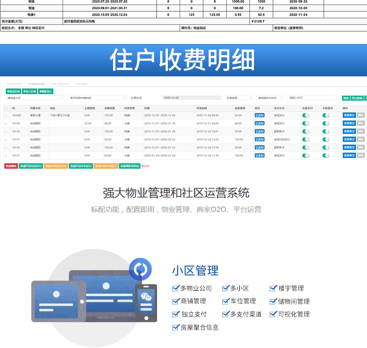Select the checkbox for row ID 16136
The height and width of the screenshot is (348, 367).
(x=5, y=132)
